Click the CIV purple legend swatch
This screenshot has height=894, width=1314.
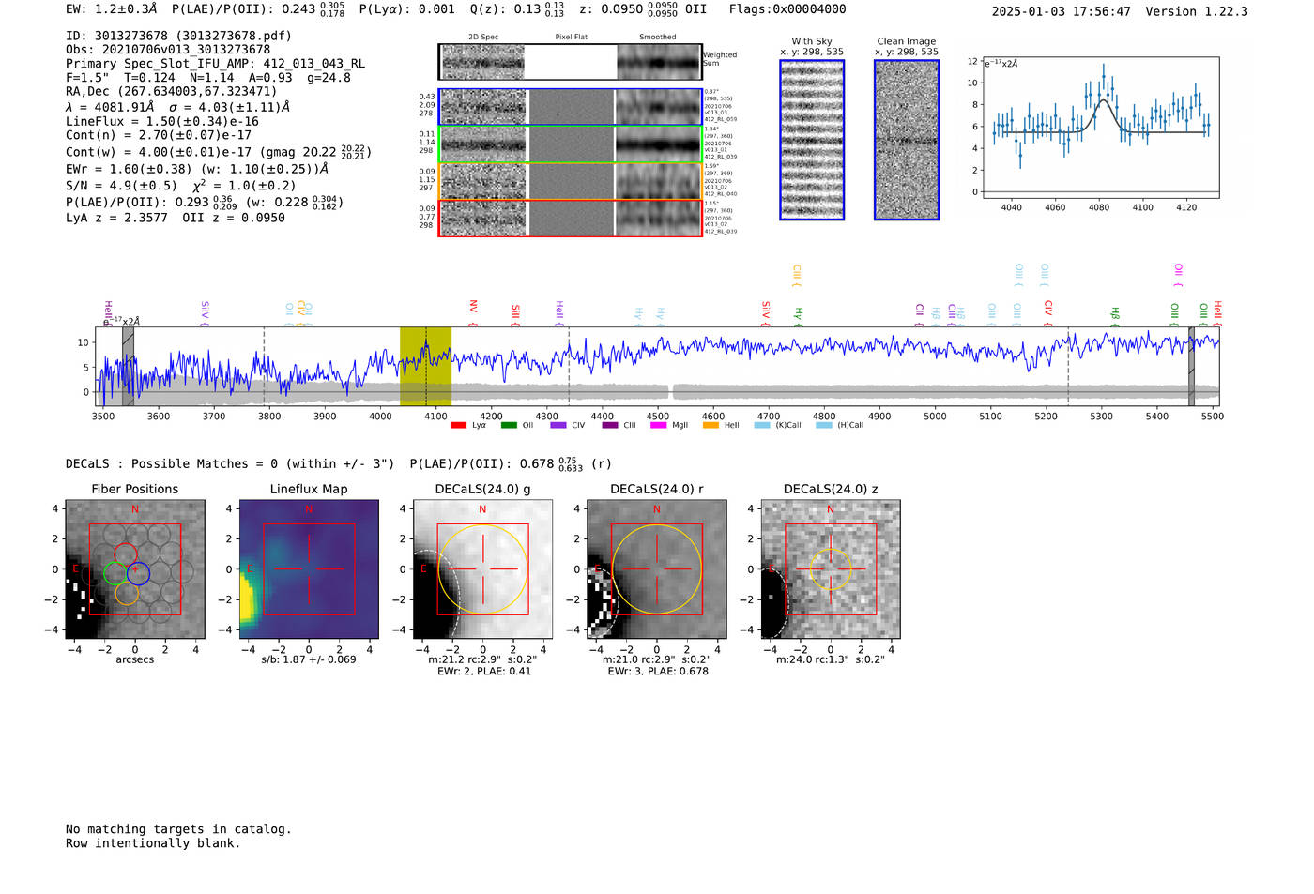tap(558, 425)
